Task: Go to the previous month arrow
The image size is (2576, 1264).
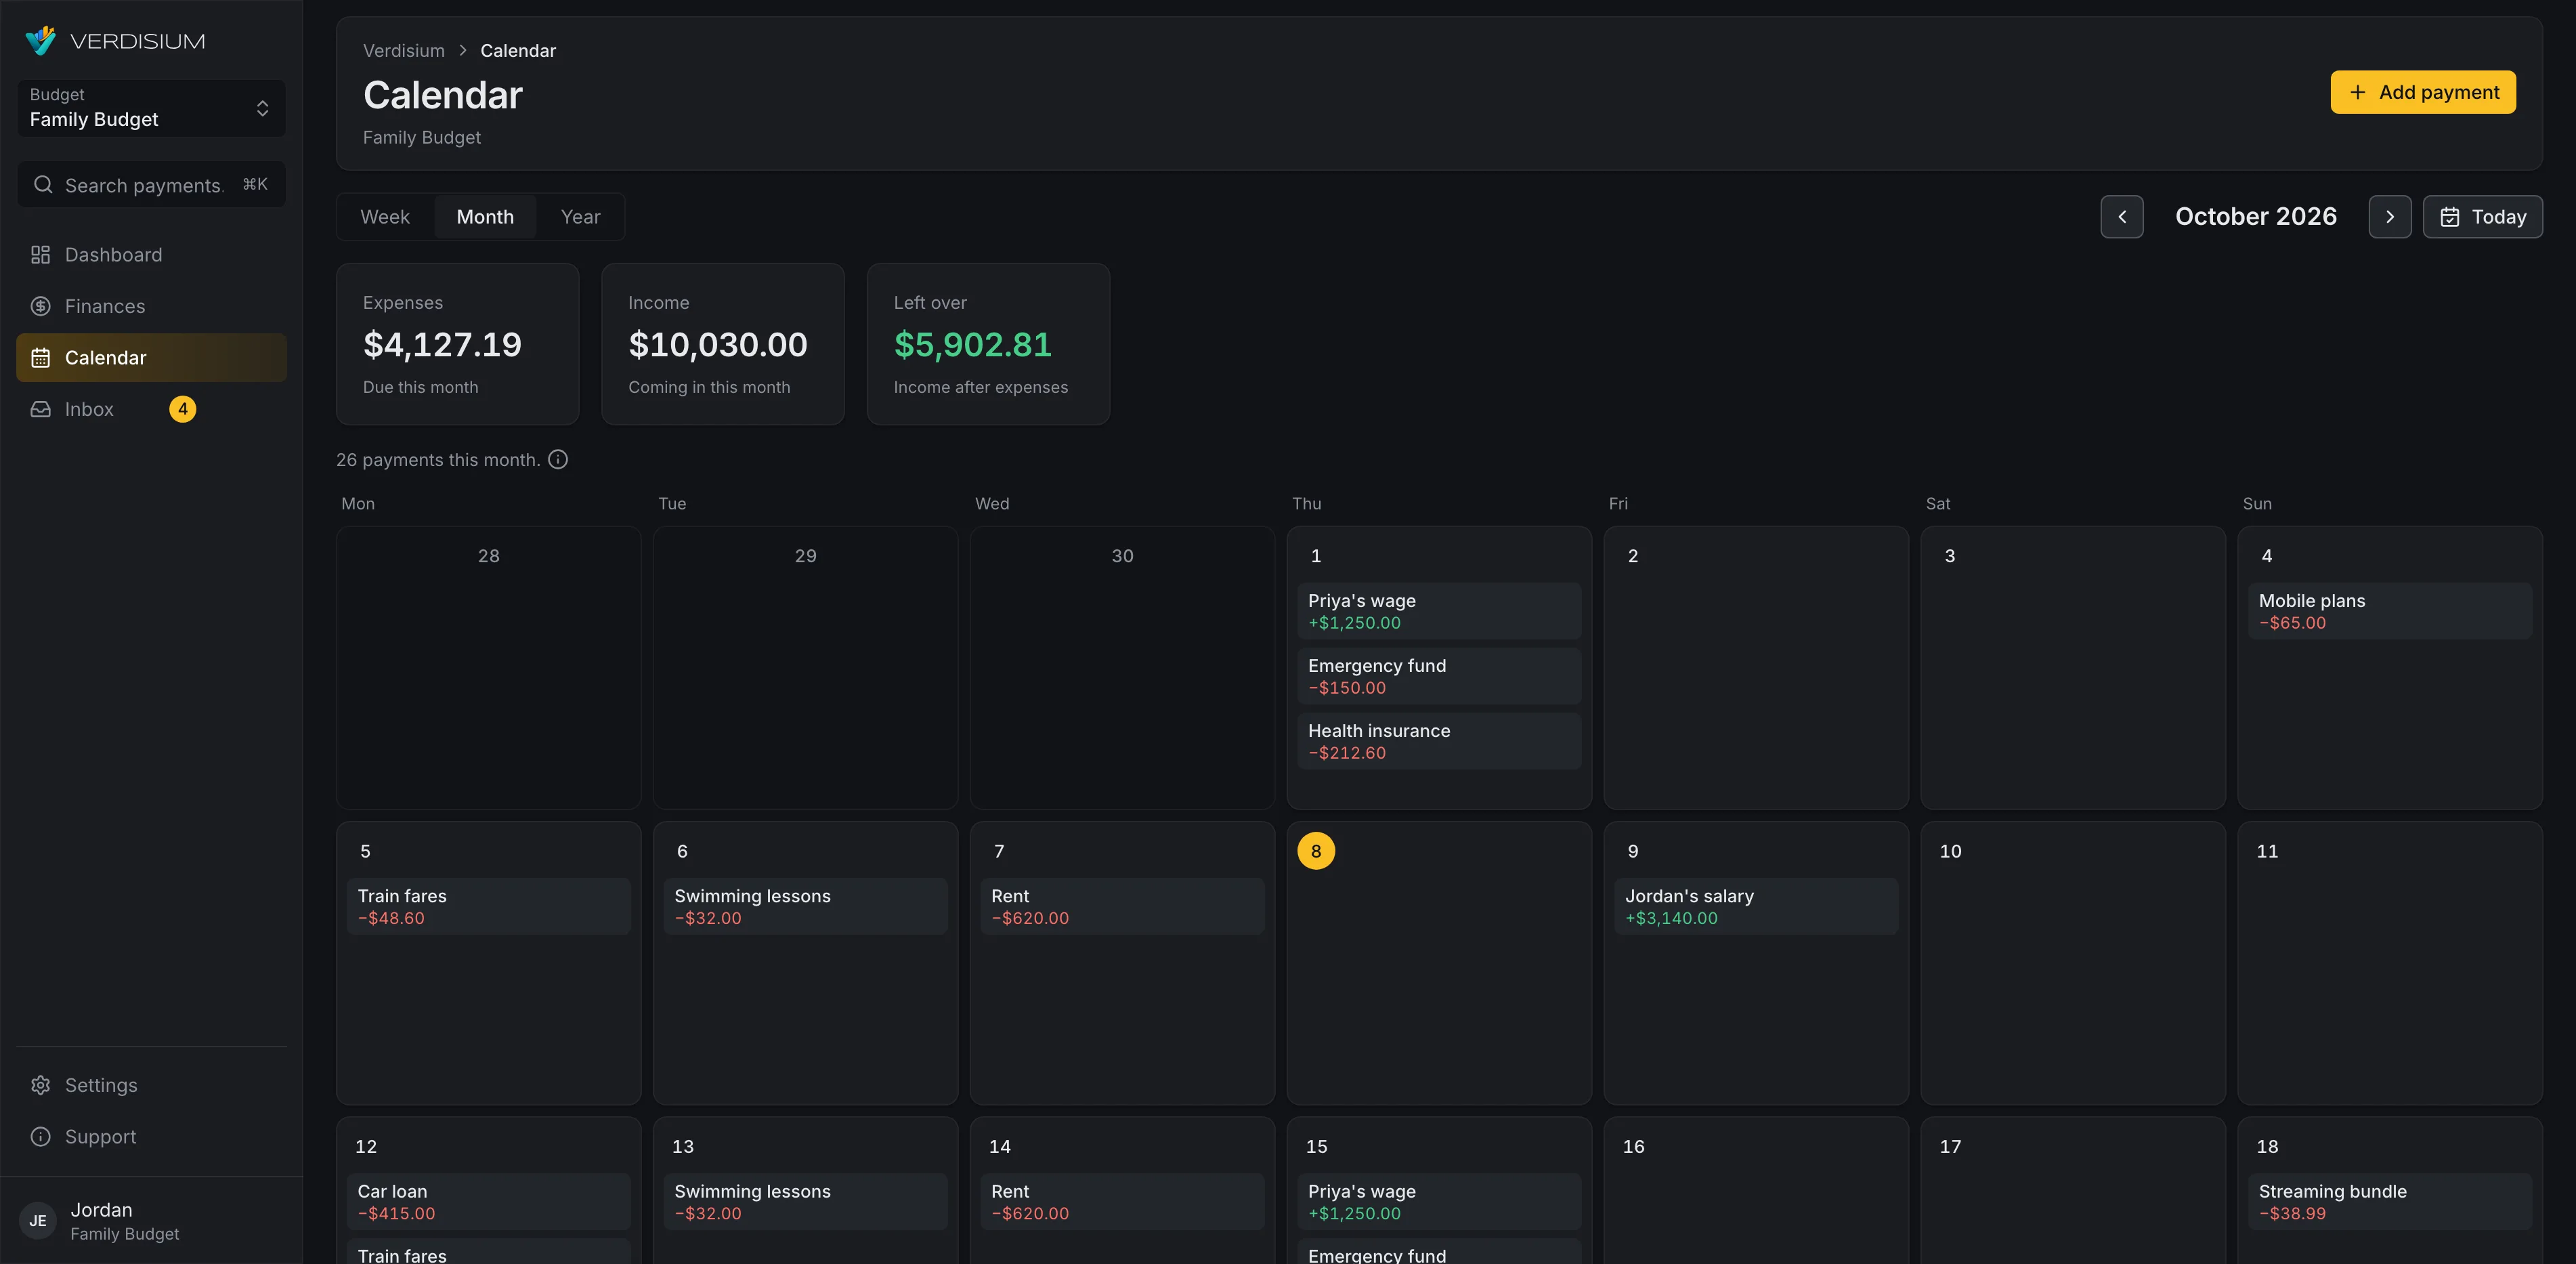Action: pyautogui.click(x=2122, y=217)
